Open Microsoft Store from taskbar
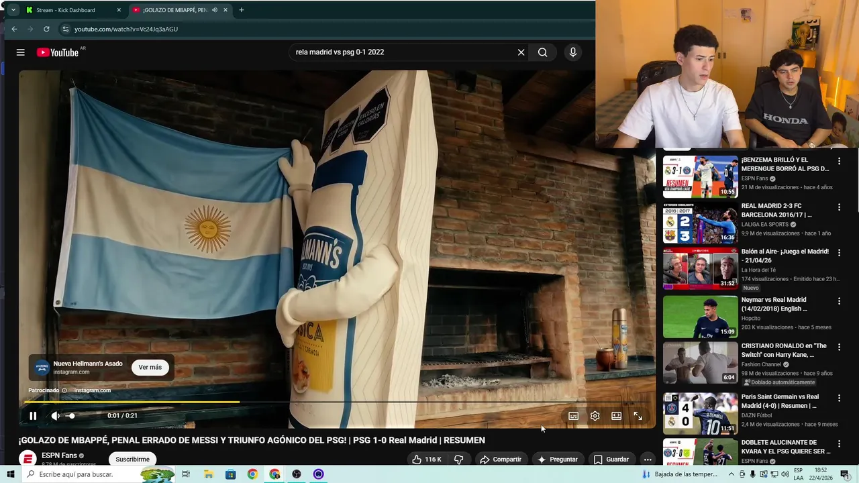This screenshot has width=859, height=483. click(231, 474)
